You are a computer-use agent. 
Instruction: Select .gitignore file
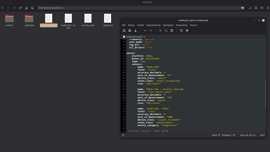108,20
